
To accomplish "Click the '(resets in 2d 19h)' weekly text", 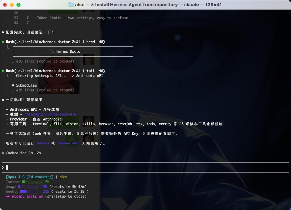I will click(x=70, y=191).
